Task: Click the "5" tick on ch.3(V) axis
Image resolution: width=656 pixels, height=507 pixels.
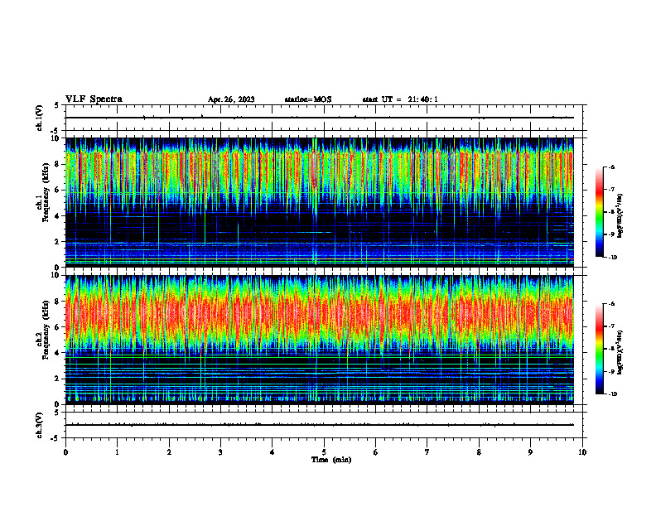Action: (57, 413)
